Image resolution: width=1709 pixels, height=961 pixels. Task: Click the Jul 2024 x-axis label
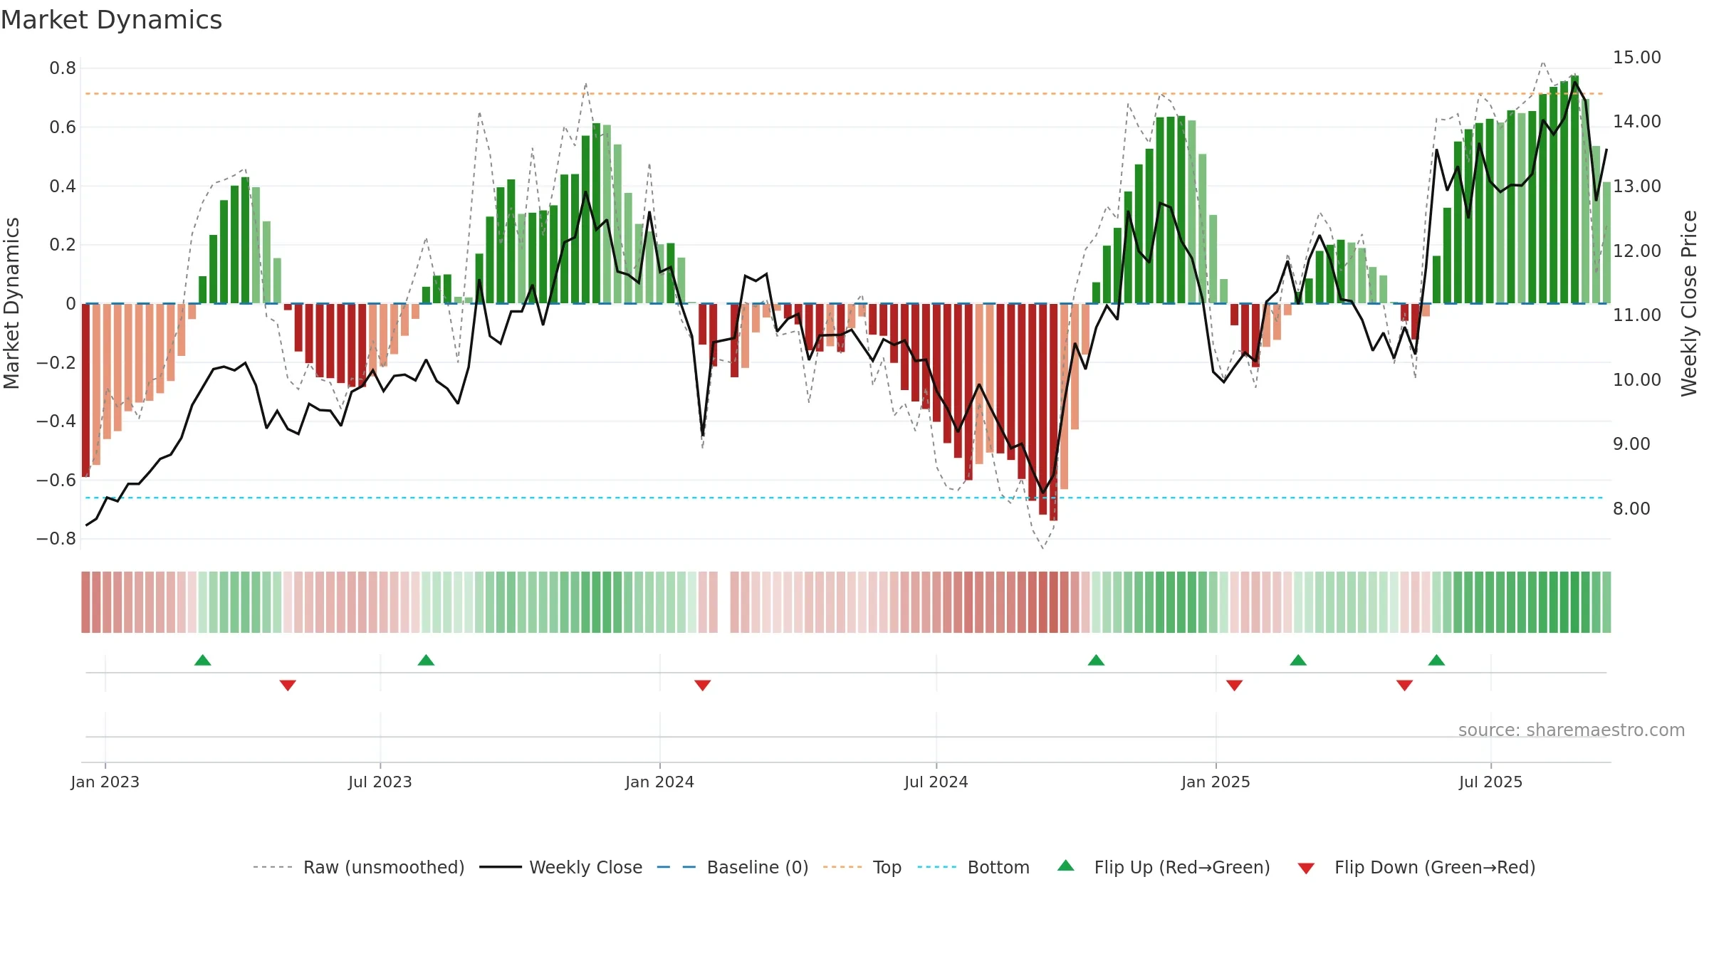click(x=936, y=782)
